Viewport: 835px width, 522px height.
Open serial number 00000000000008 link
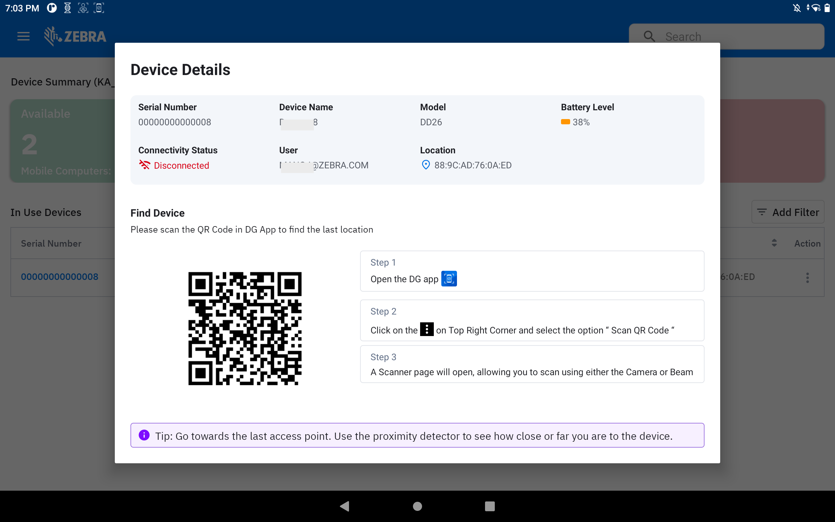pos(59,277)
